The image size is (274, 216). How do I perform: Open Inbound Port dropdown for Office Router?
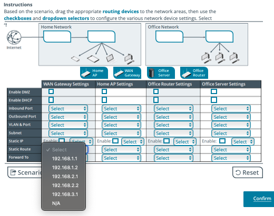pyautogui.click(x=173, y=109)
